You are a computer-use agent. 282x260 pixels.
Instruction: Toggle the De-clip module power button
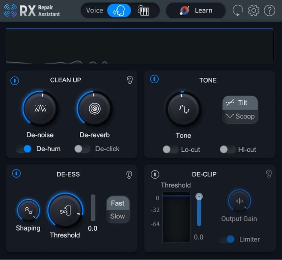[x=155, y=174]
